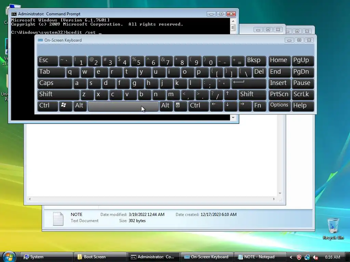The image size is (350, 262).
Task: Switch to NOTE - Notepad taskbar button
Action: (260, 257)
